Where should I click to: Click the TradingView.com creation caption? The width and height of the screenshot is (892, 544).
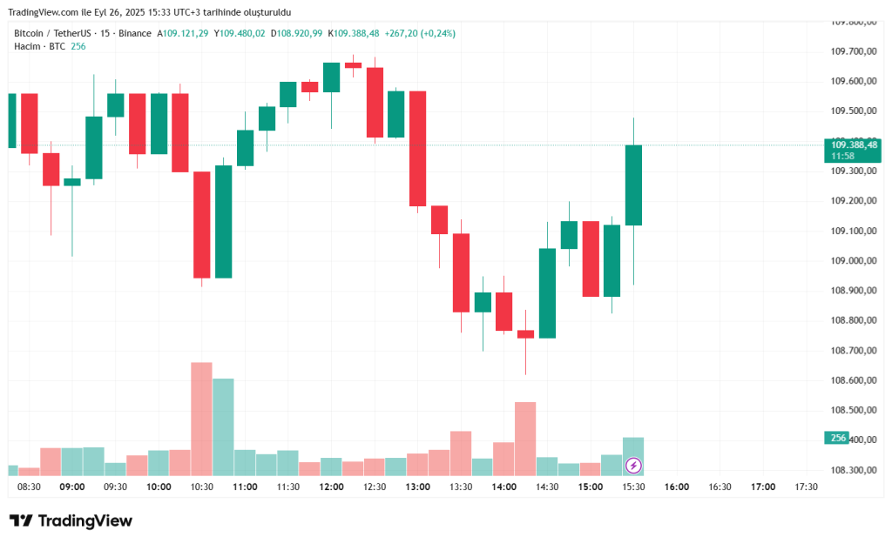pyautogui.click(x=149, y=12)
